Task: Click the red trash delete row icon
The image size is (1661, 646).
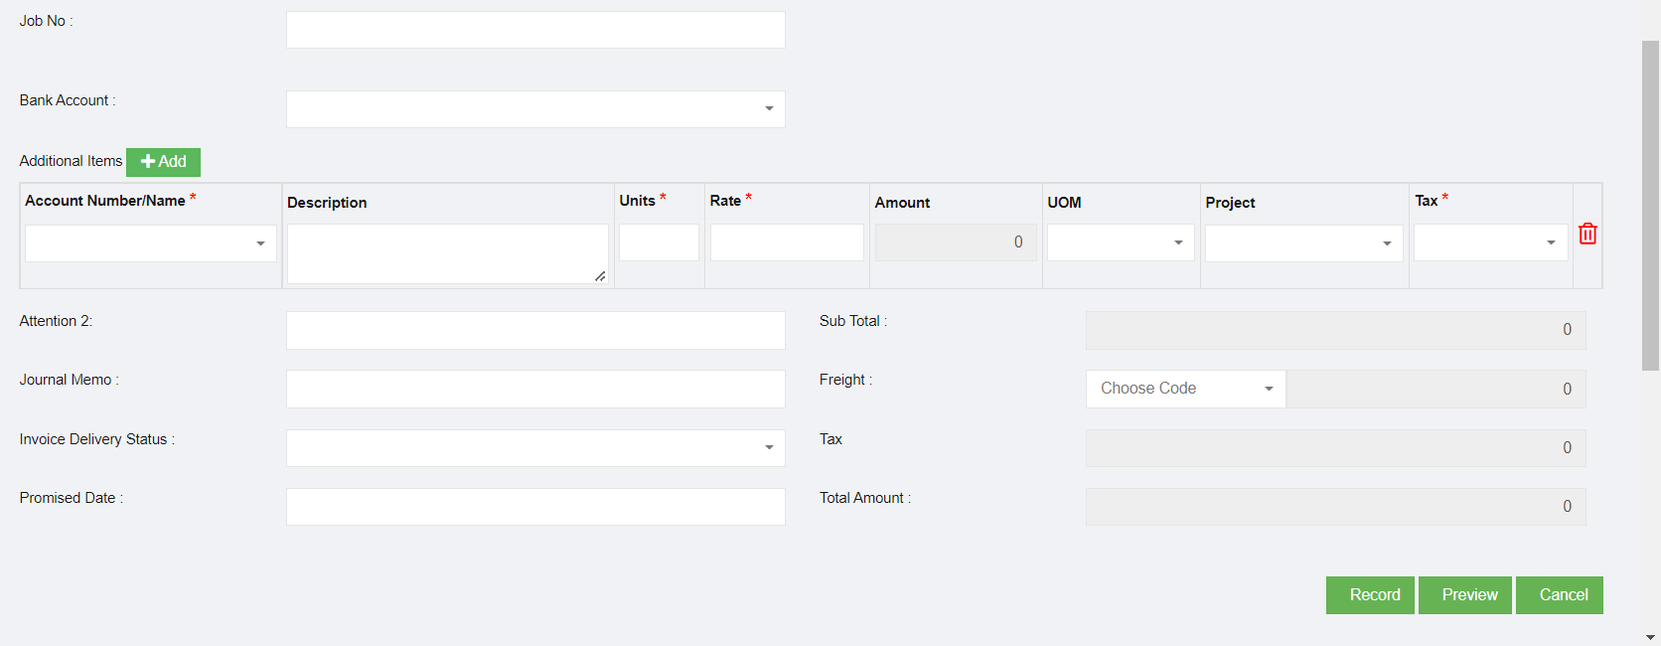Action: pos(1587,234)
